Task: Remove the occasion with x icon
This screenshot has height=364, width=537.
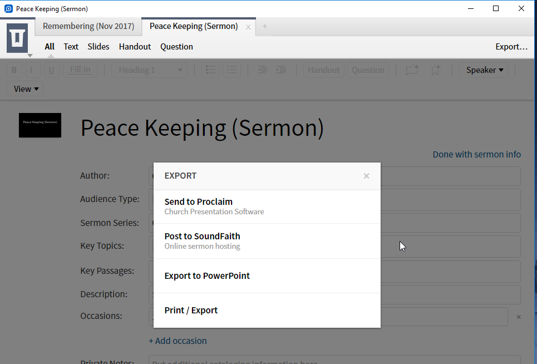Action: pos(519,317)
